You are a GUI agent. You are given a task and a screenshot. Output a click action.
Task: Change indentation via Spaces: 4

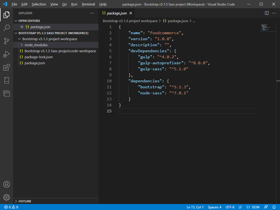(214, 207)
